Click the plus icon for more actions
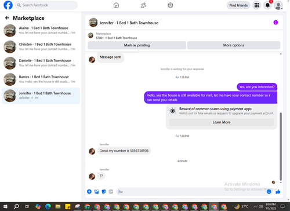Screen dimensions: 290x211 (x=89, y=191)
